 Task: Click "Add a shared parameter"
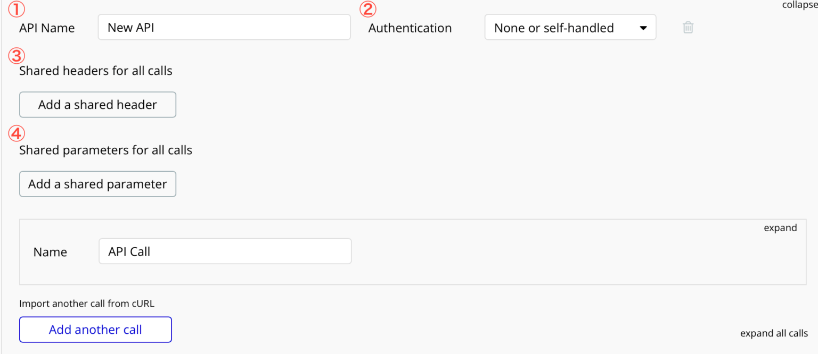tap(97, 184)
